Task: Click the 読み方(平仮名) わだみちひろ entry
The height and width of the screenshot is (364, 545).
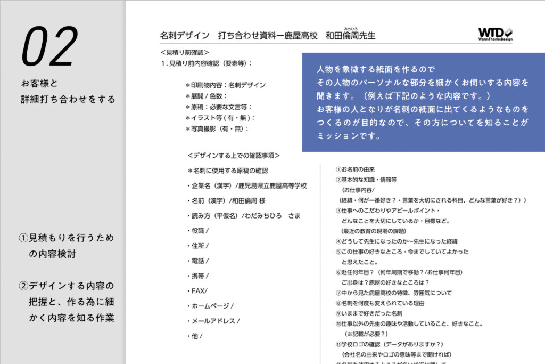Action: pyautogui.click(x=244, y=216)
